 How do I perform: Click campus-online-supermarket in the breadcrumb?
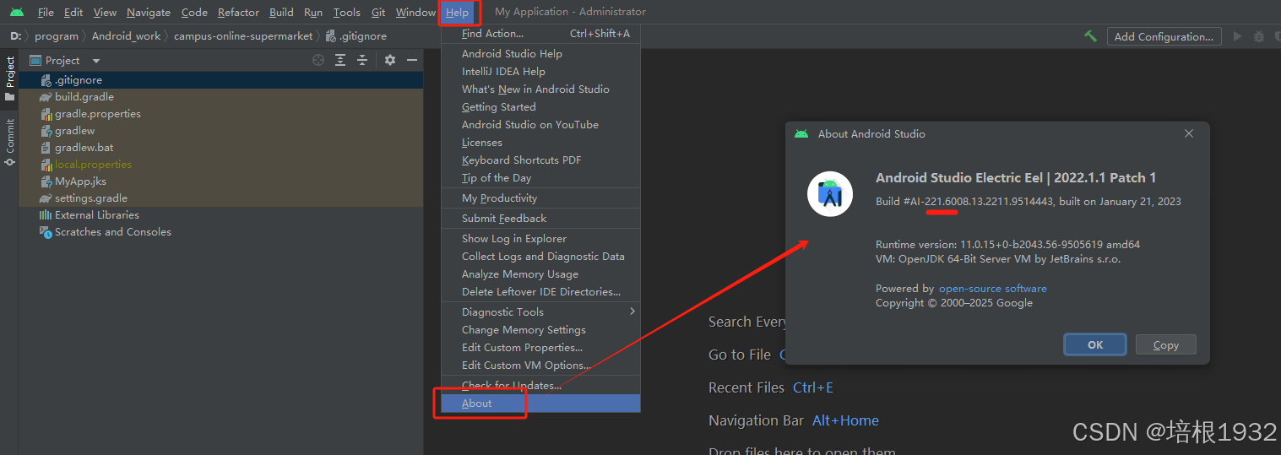243,36
